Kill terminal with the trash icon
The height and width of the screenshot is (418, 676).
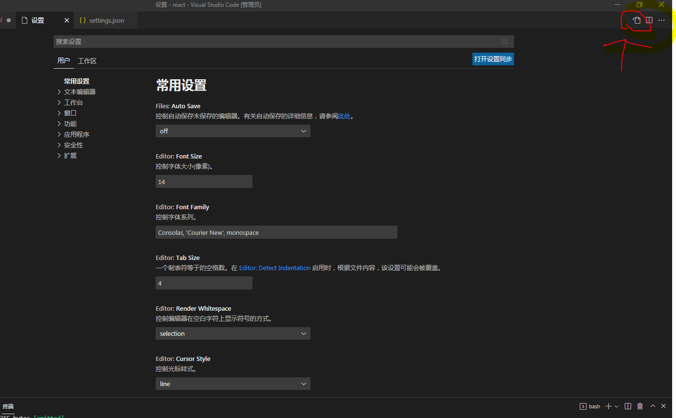tap(640, 406)
